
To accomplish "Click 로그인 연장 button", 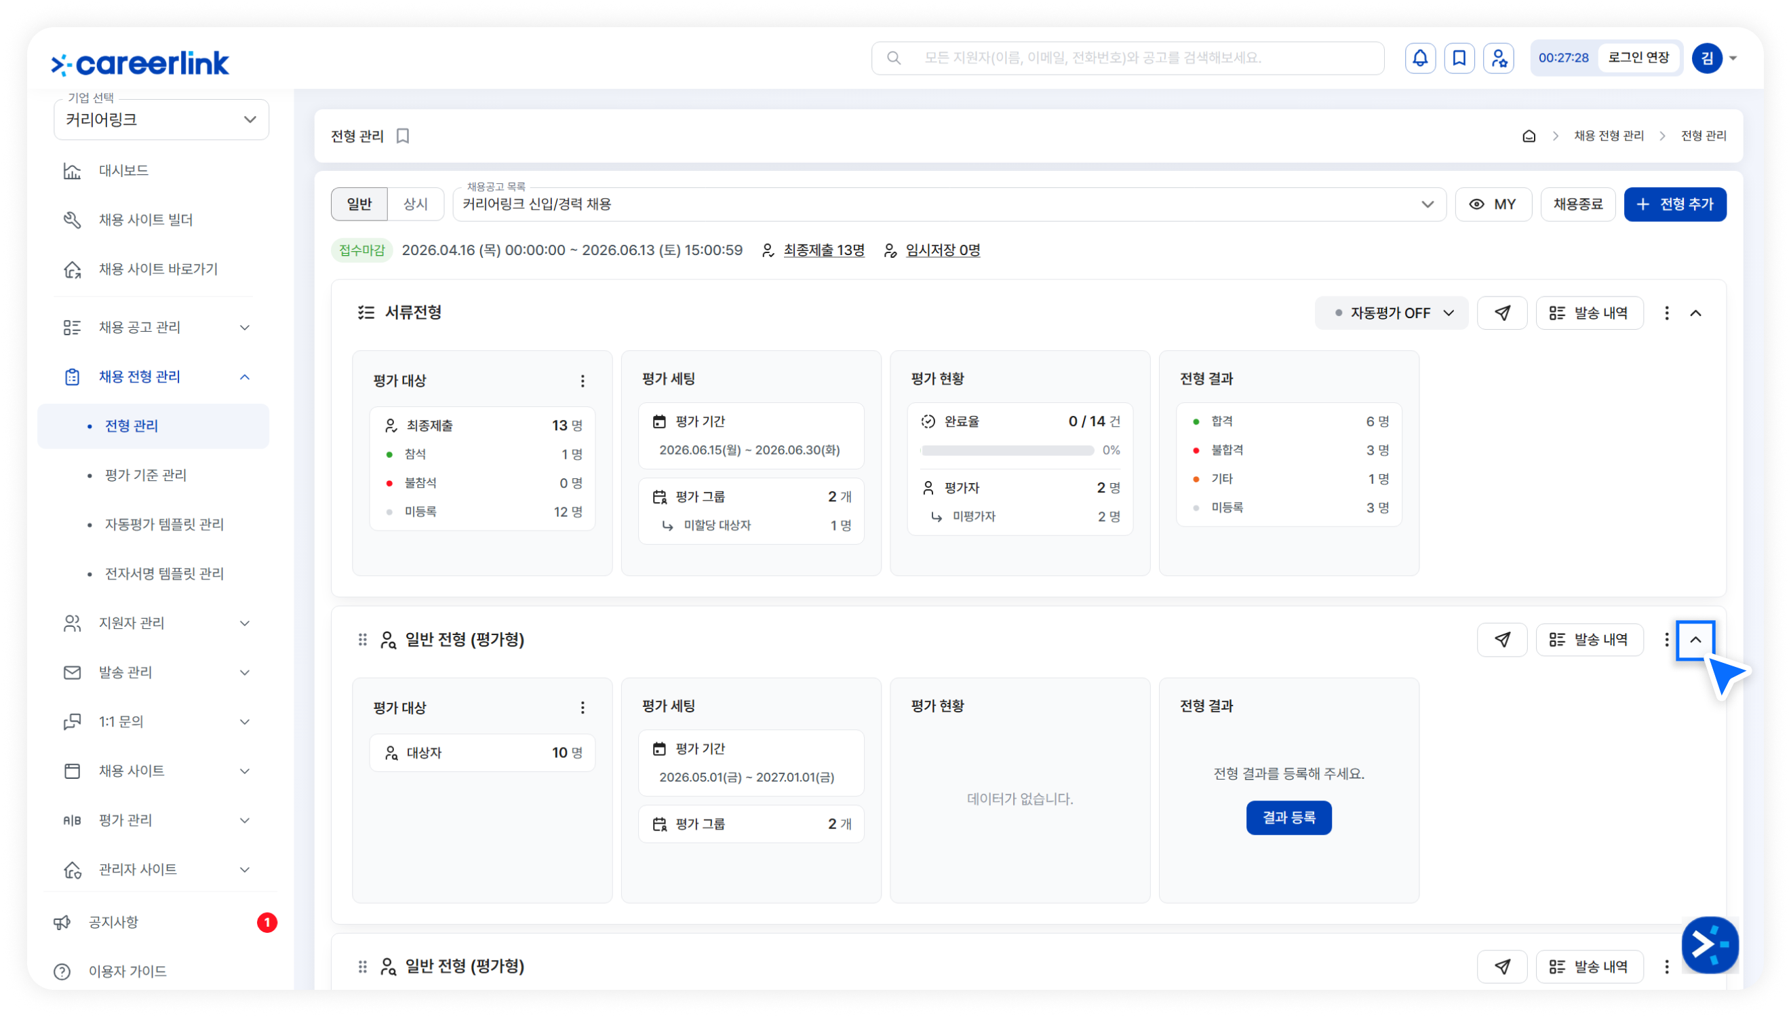I will click(x=1638, y=58).
